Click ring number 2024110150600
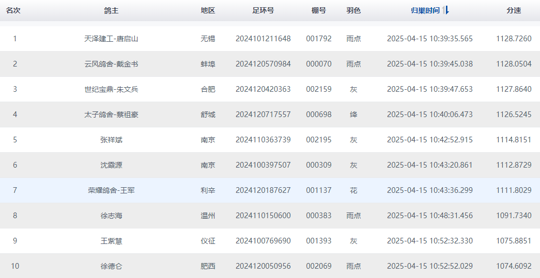 (x=263, y=216)
